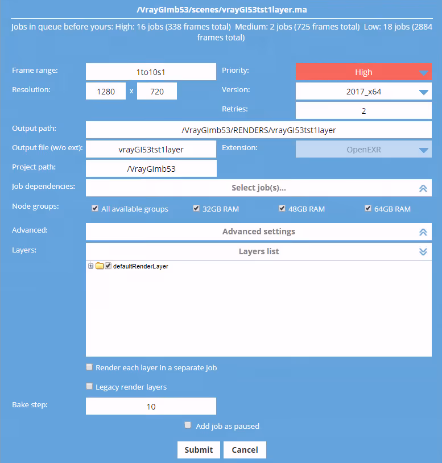Open the Version 2017_x64 dropdown
Screen dimensions: 442x463
click(x=363, y=91)
